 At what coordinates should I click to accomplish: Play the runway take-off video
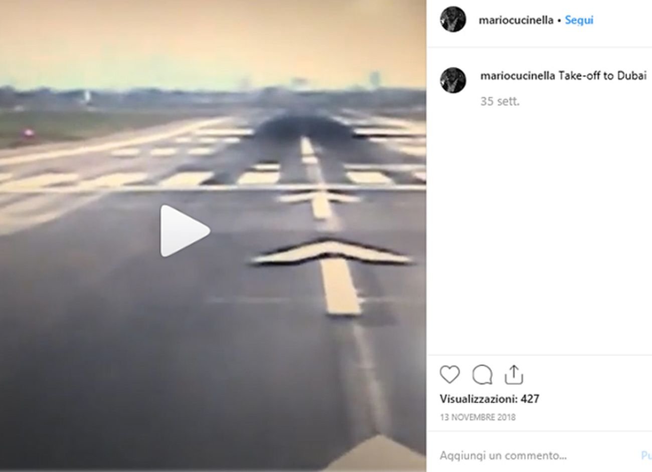(185, 231)
